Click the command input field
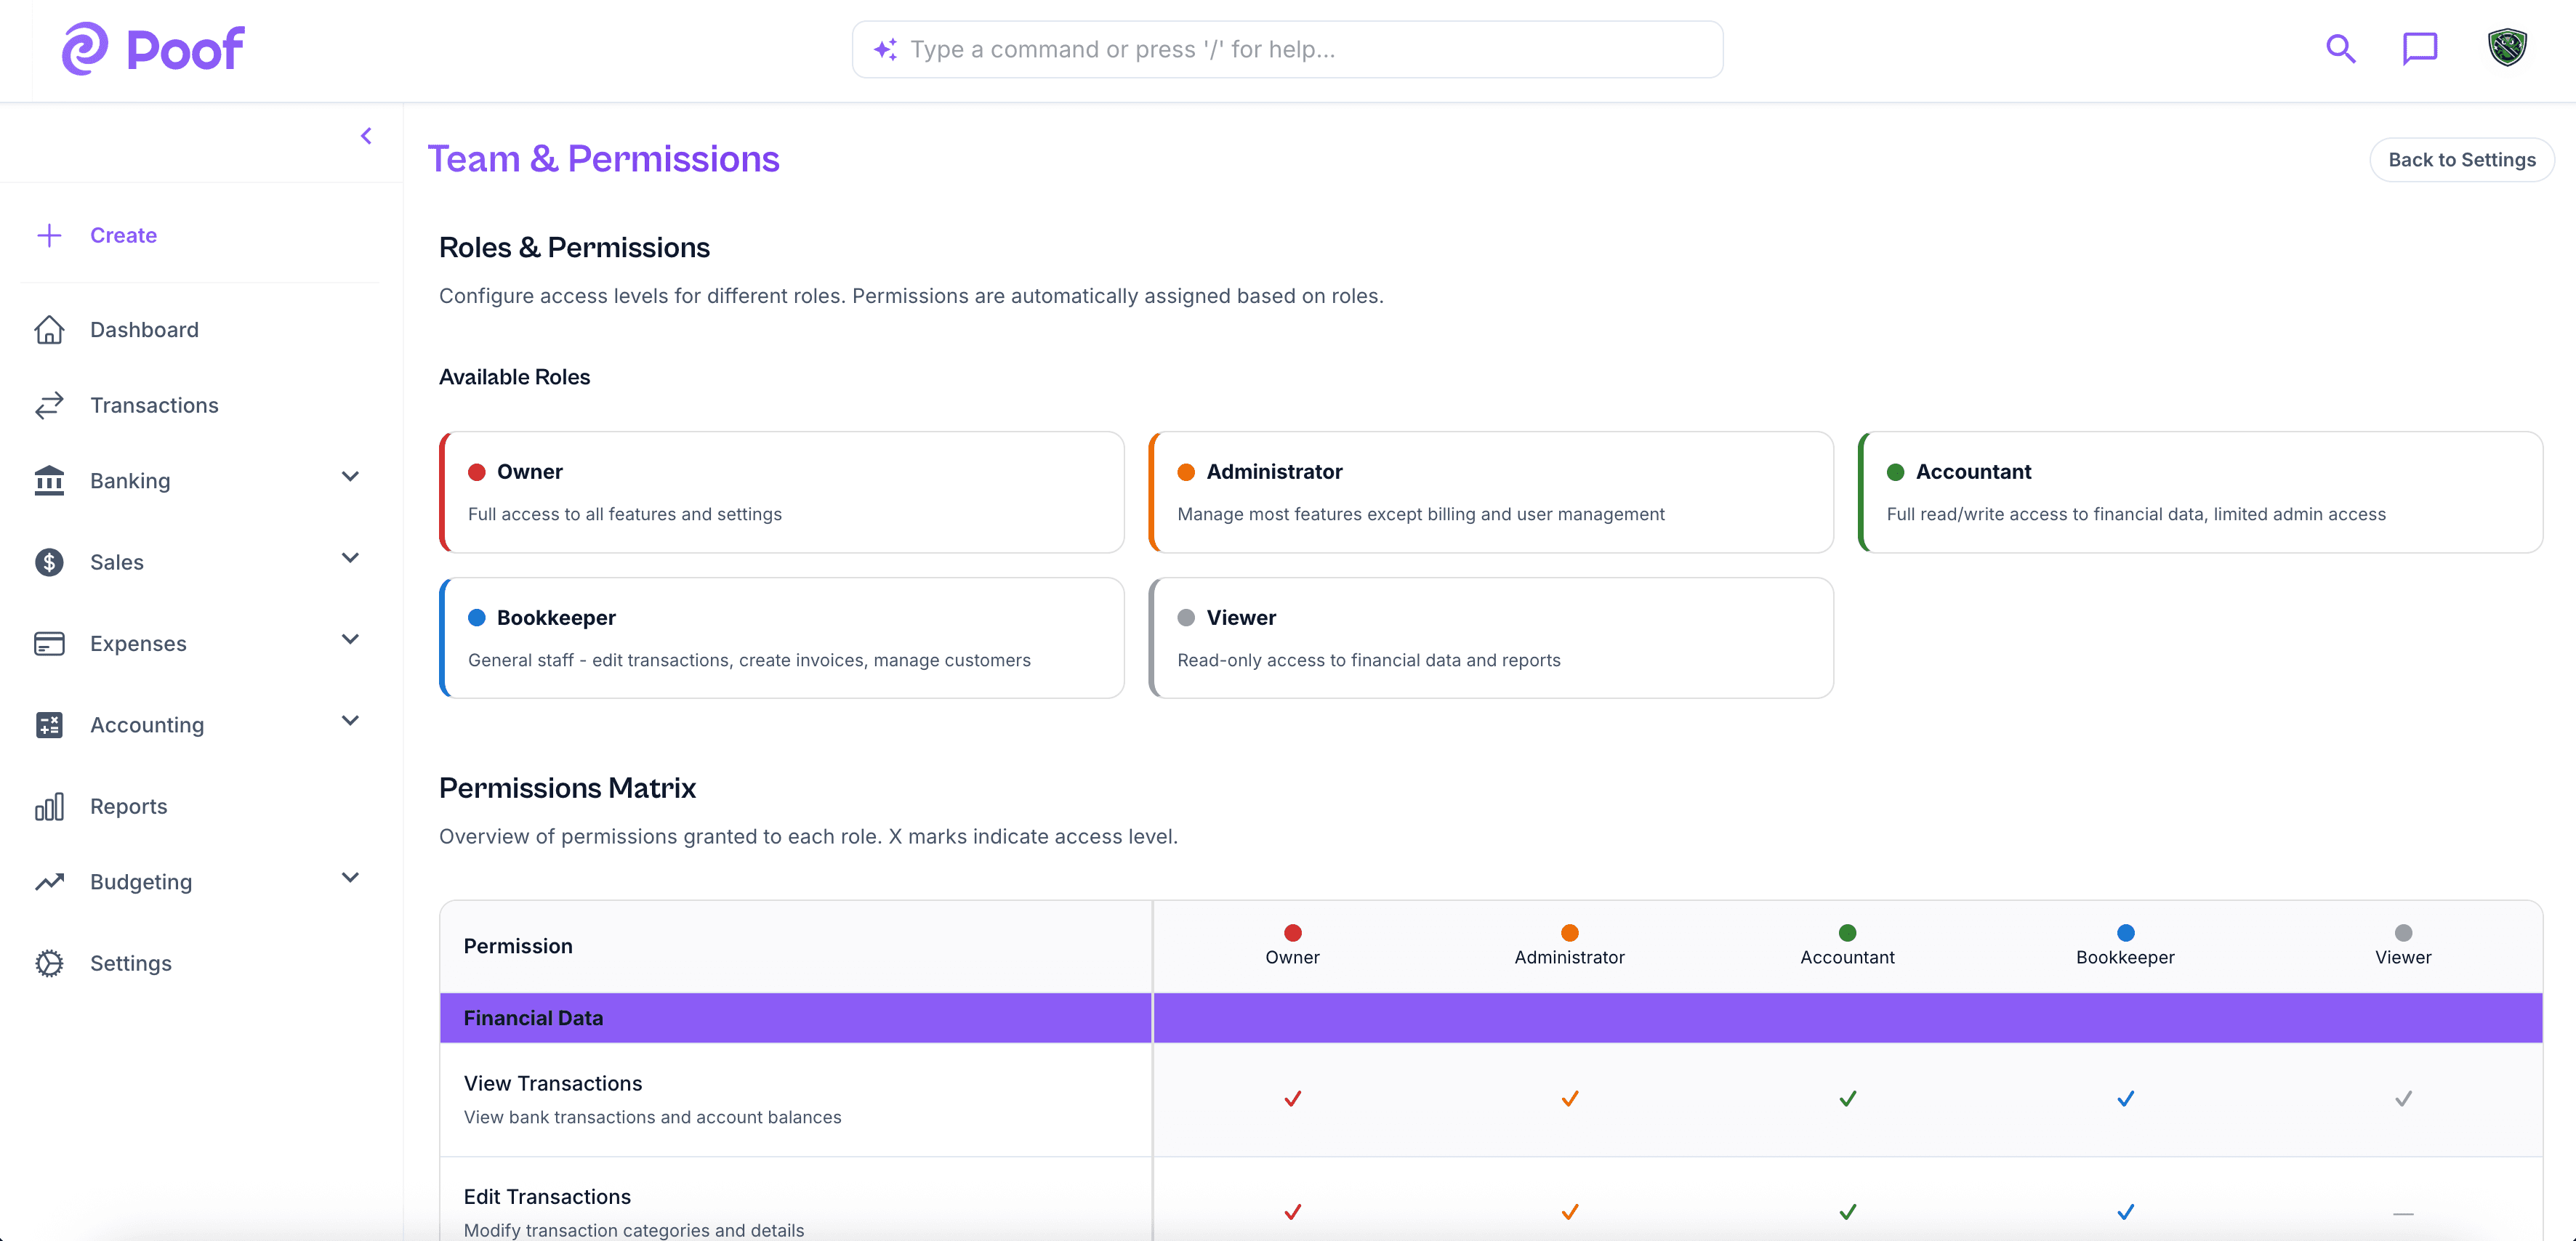Image resolution: width=2576 pixels, height=1241 pixels. coord(1286,49)
